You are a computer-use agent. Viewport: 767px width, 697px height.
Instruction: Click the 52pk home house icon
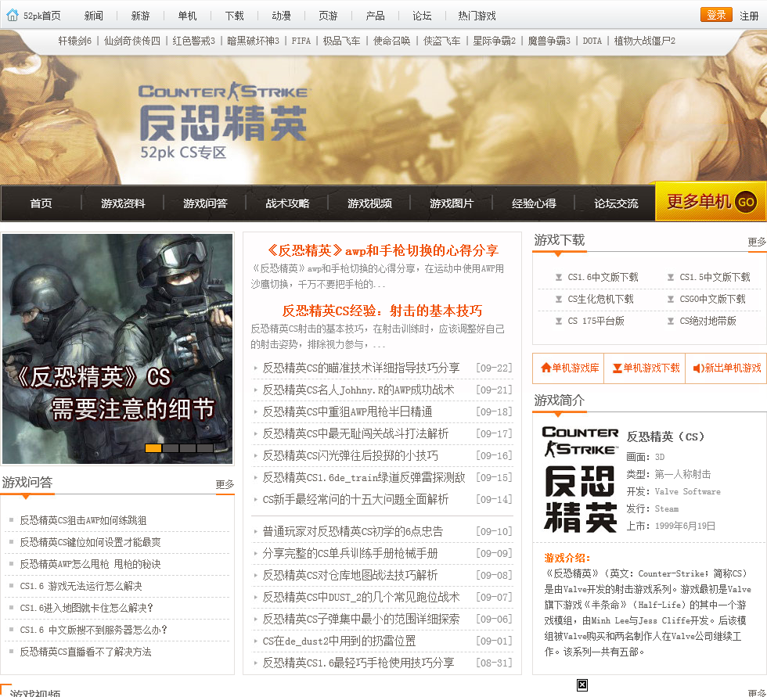pyautogui.click(x=13, y=16)
